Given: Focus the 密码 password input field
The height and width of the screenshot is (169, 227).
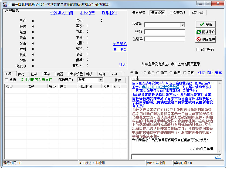Looking at the screenshot, I should (x=165, y=32).
